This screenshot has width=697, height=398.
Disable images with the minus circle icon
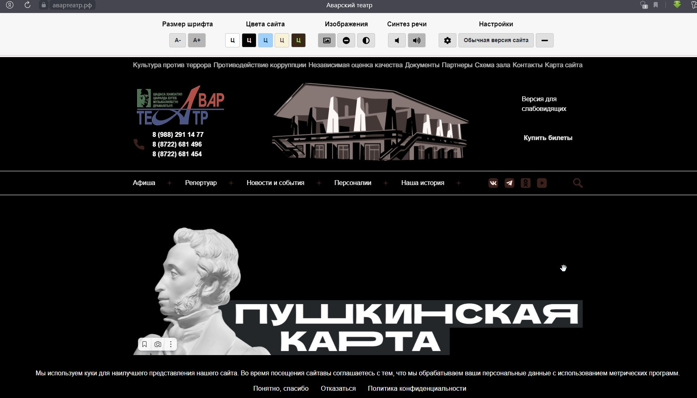pyautogui.click(x=346, y=40)
